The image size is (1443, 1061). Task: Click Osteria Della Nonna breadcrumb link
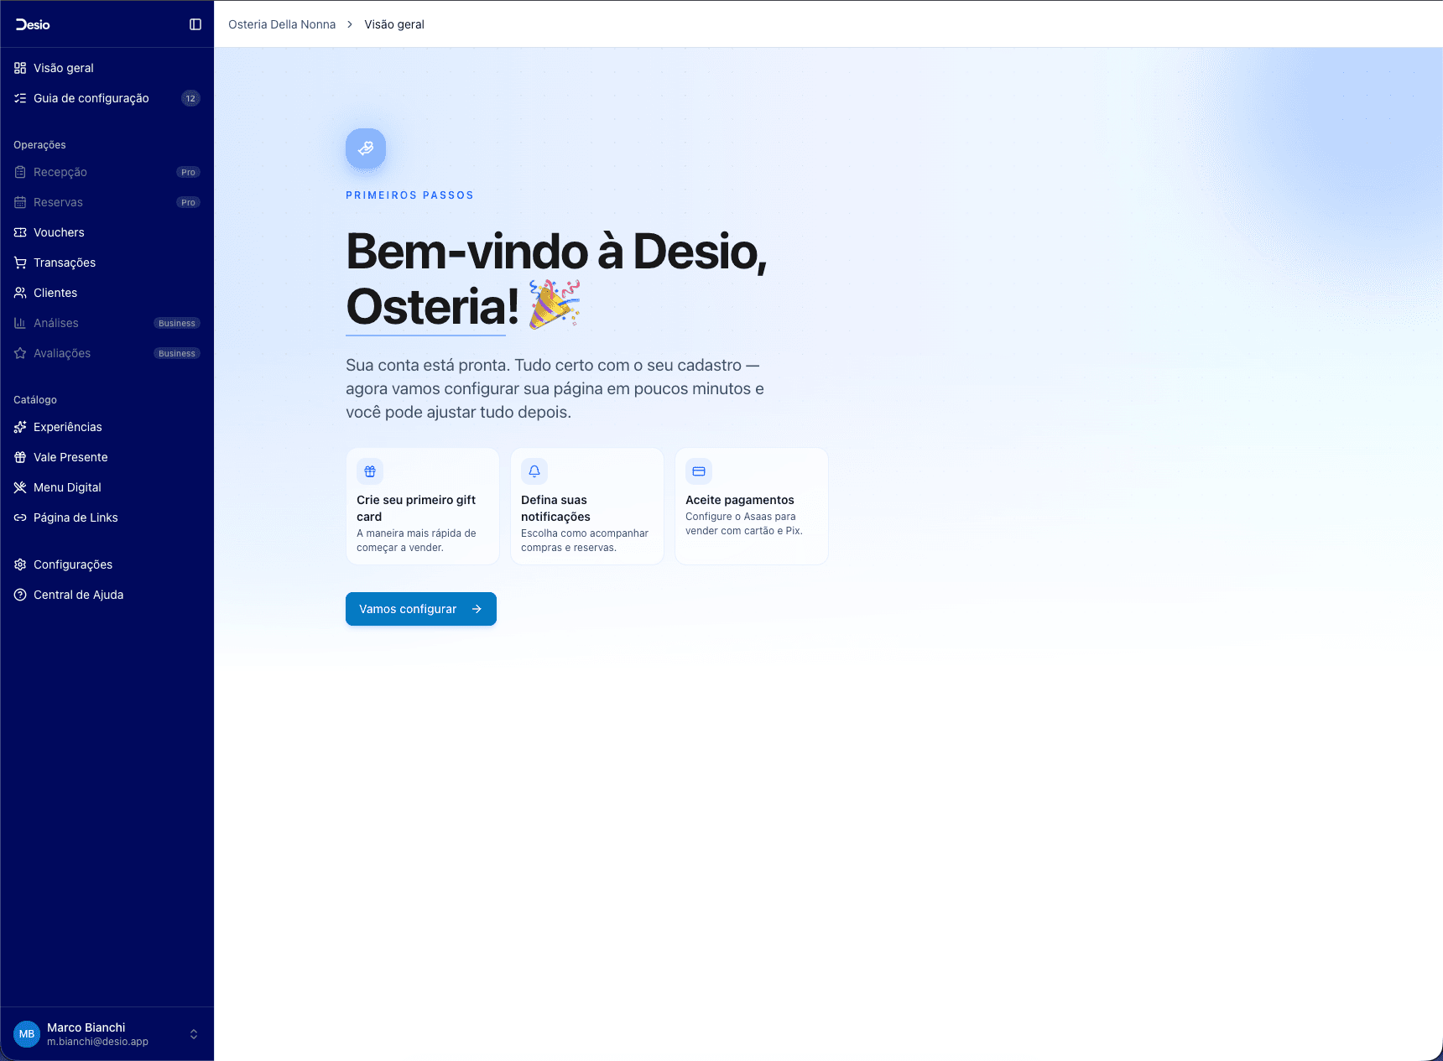pos(282,24)
